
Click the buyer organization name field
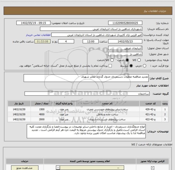coord(91,29)
